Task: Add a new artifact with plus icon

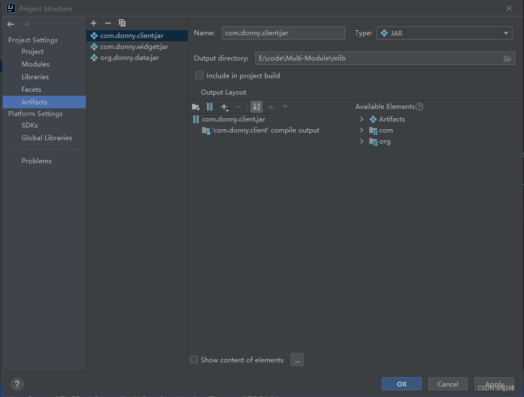Action: pos(94,23)
